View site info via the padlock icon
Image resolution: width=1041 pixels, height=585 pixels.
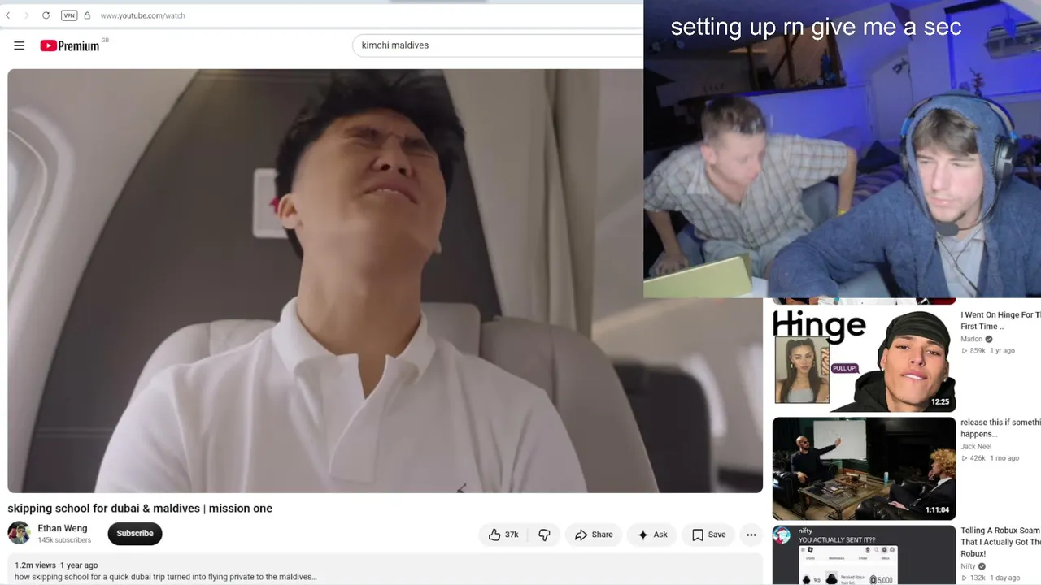click(87, 15)
